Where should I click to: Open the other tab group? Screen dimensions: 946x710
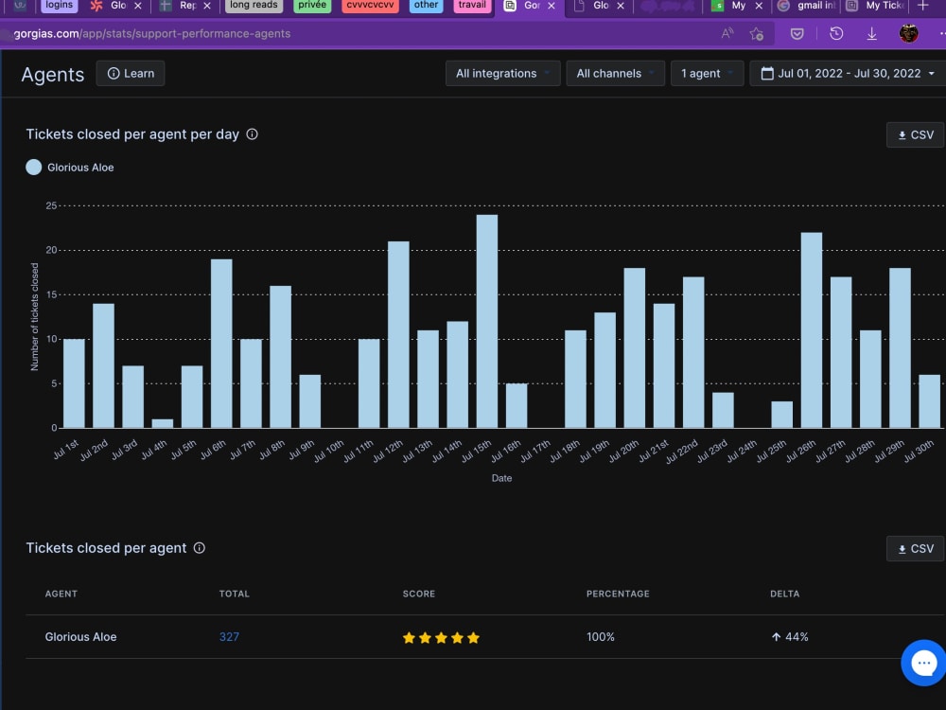[426, 6]
